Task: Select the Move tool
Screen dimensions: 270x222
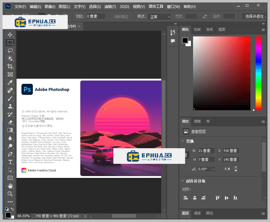Action: [10, 35]
